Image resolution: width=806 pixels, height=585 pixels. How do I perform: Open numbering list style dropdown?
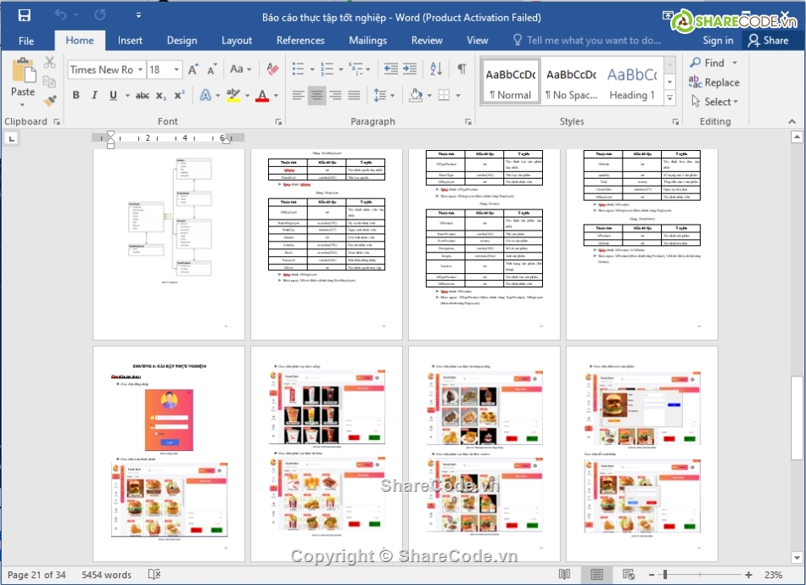pos(341,69)
